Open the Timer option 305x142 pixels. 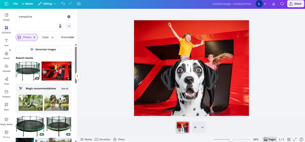click(119, 139)
